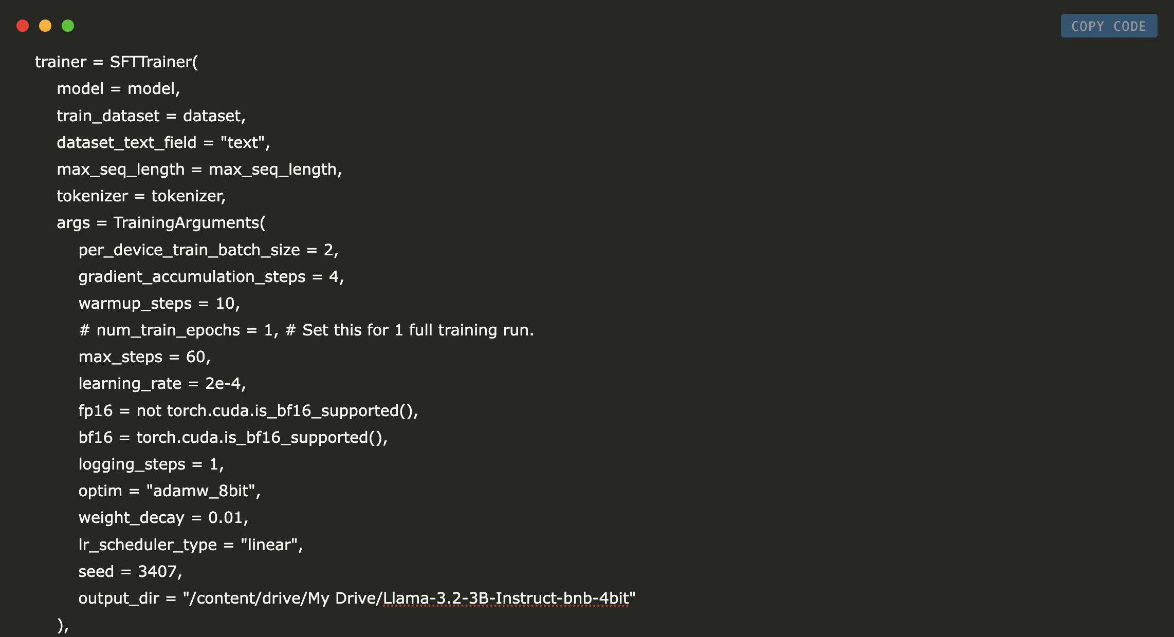Click the logging_steps parameter name

tap(132, 464)
